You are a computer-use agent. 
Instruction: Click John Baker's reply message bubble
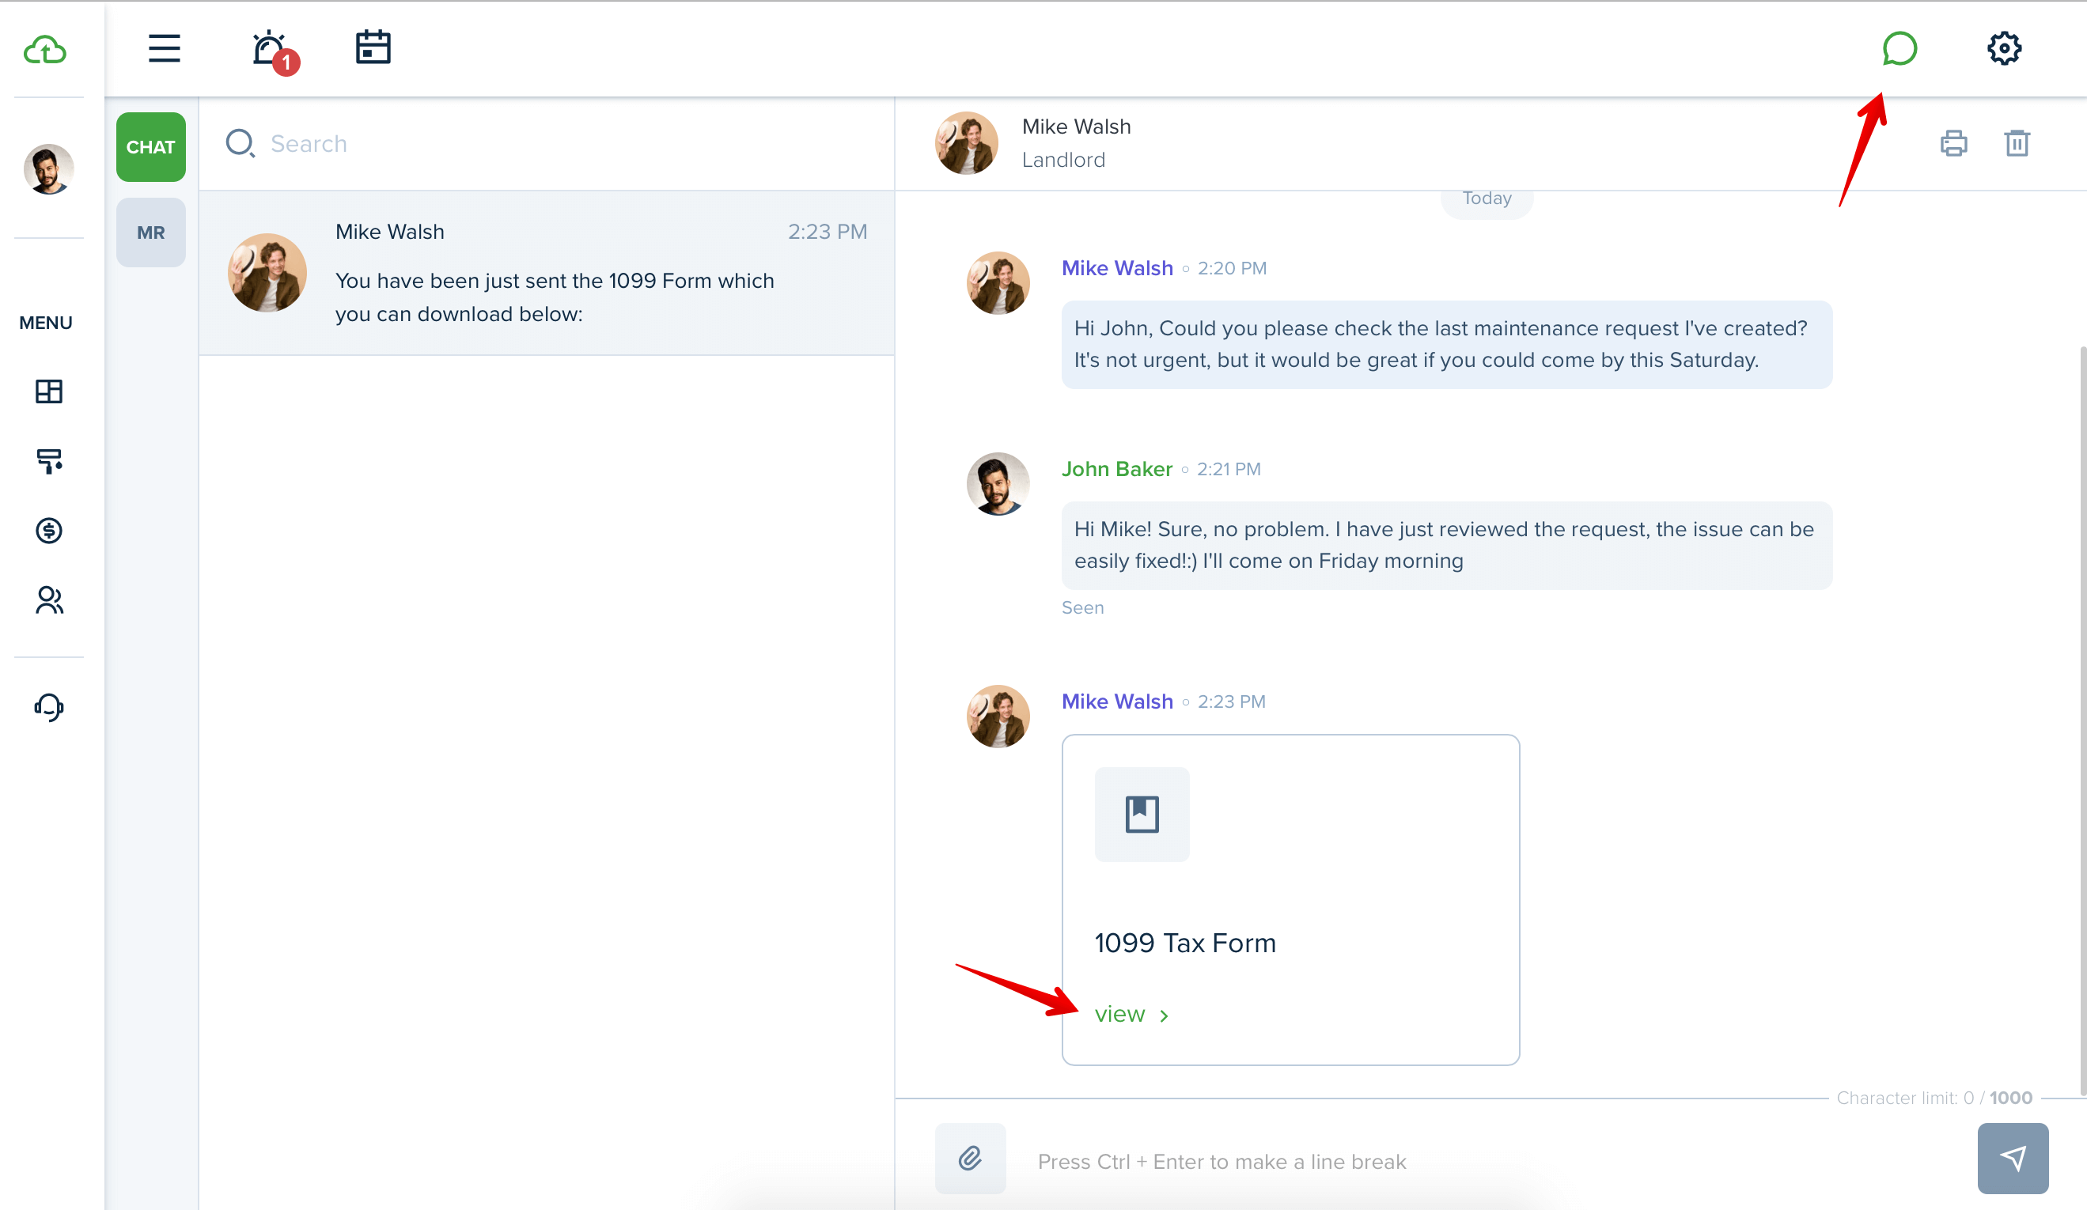tap(1447, 546)
